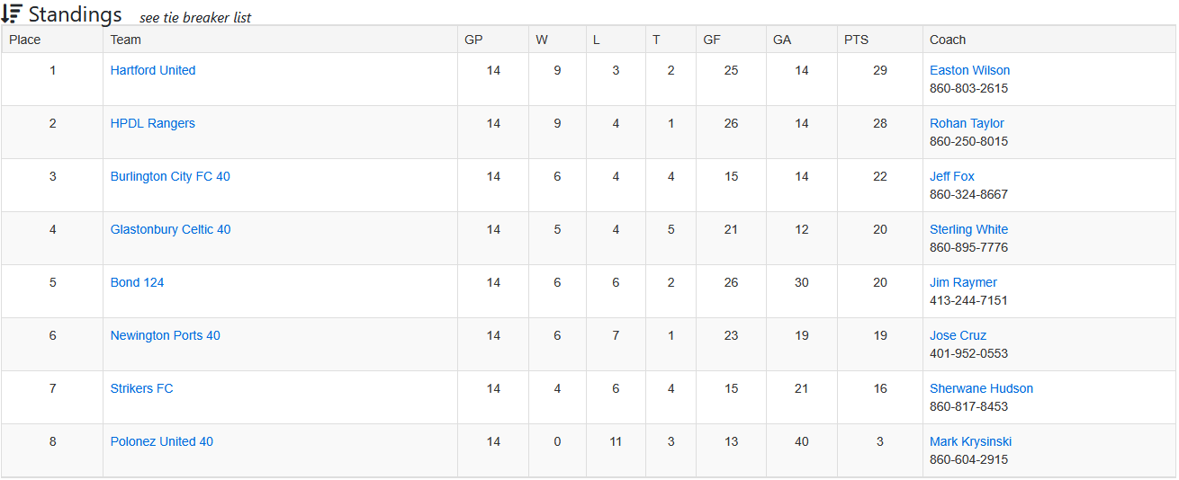Select the HPDL Rangers team link
The height and width of the screenshot is (480, 1179).
click(x=153, y=123)
